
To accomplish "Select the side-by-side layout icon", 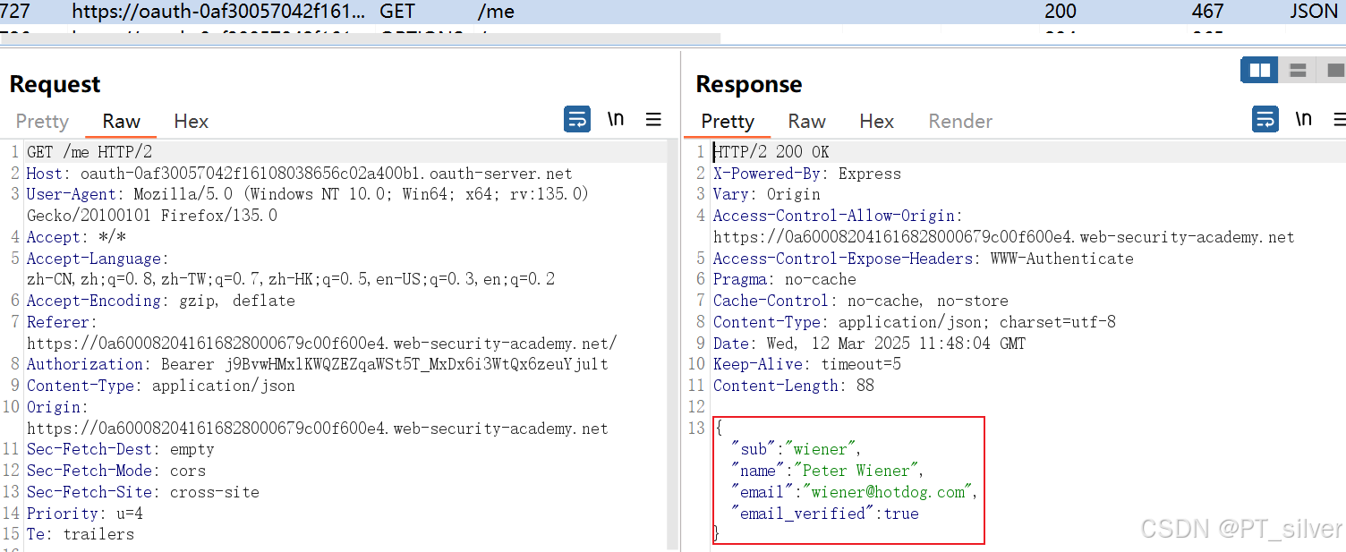I will 1260,70.
